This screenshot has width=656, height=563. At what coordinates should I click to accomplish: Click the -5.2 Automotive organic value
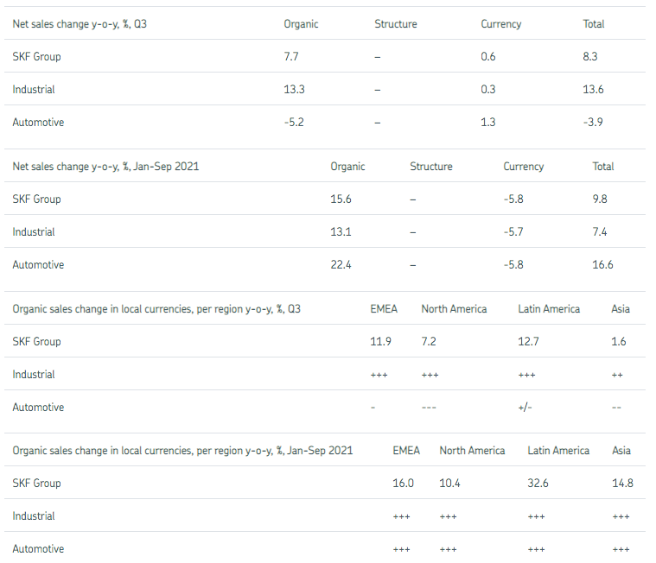(294, 123)
